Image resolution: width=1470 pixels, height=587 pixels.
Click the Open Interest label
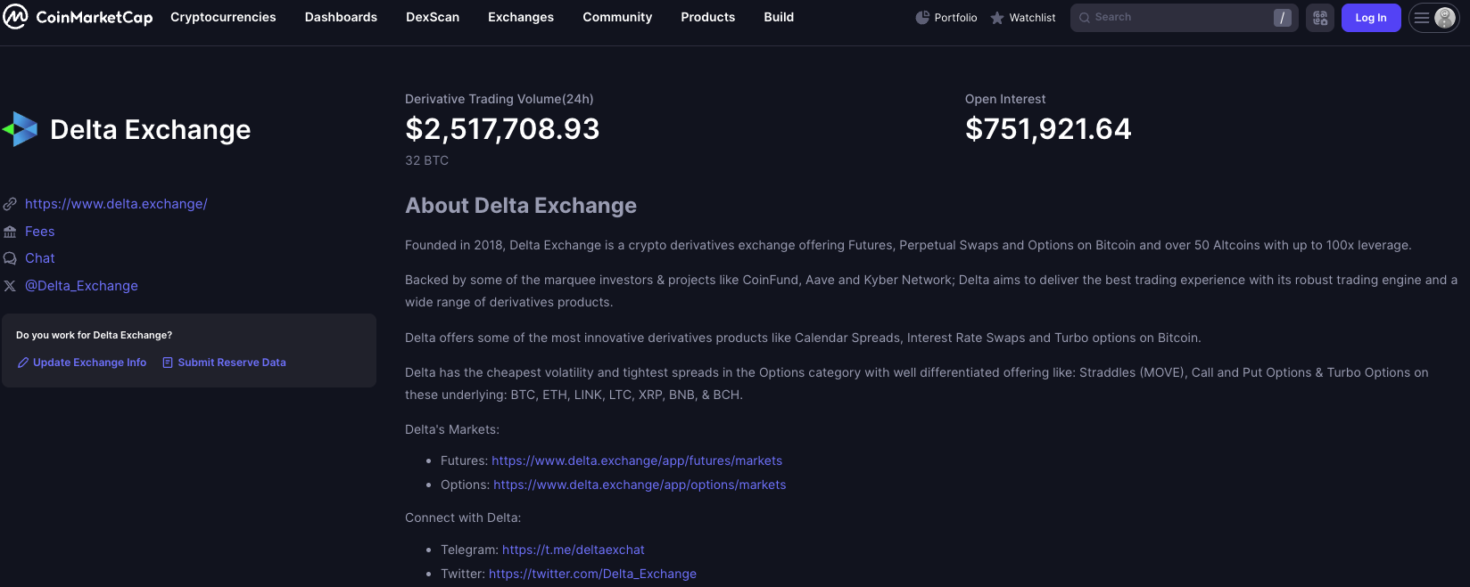click(1005, 99)
